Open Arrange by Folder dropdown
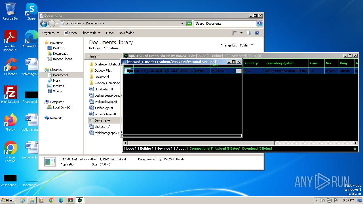 pos(246,45)
